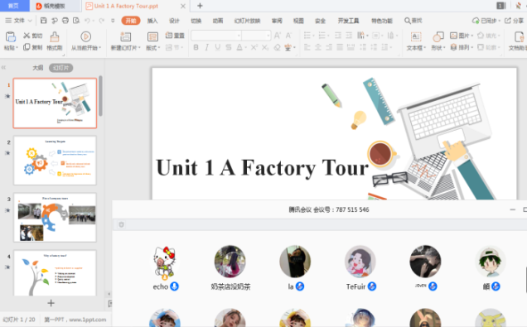Image resolution: width=527 pixels, height=327 pixels.
Task: Click the 查找 (Find) magnifier icon
Action: 407,21
